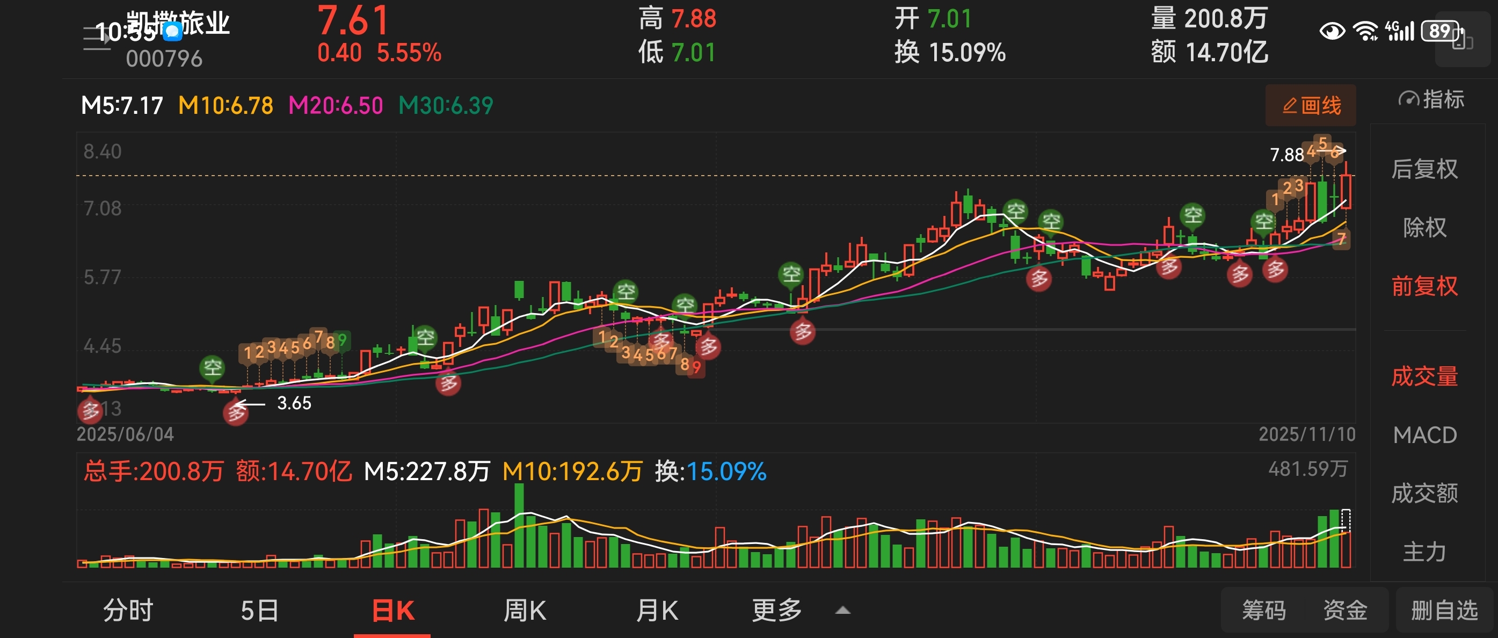
Task: Tap the stock list menu icon top-left
Action: click(96, 39)
